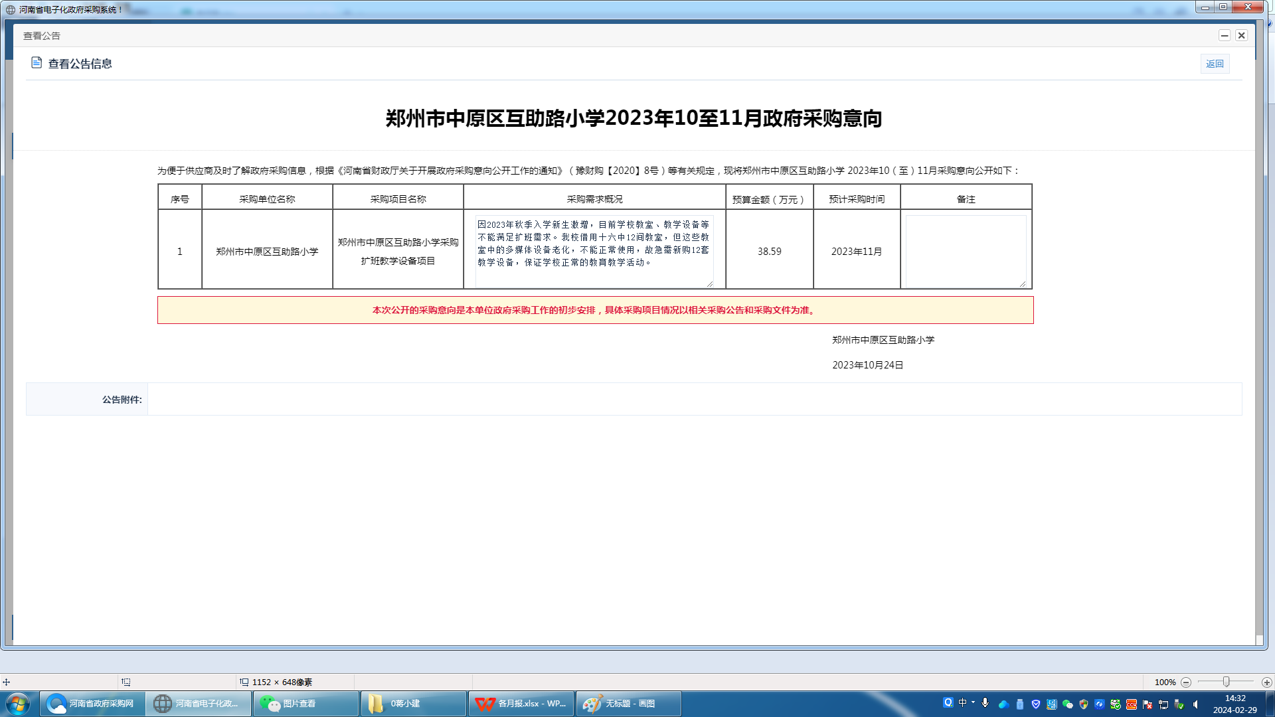
Task: Click the drive with green check tray icon
Action: coord(1116,704)
